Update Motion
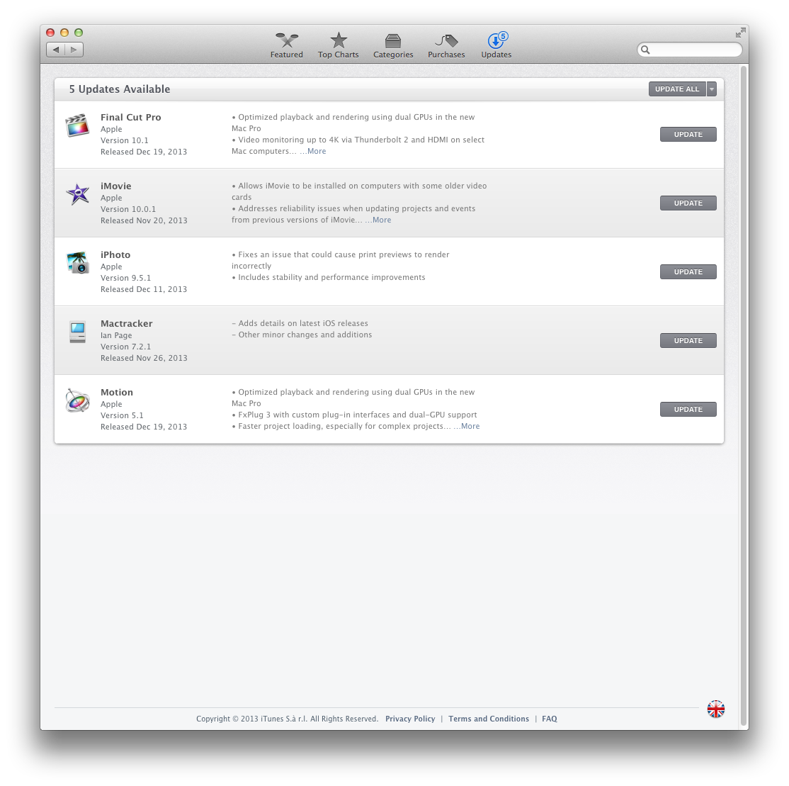This screenshot has width=789, height=786. pyautogui.click(x=688, y=410)
